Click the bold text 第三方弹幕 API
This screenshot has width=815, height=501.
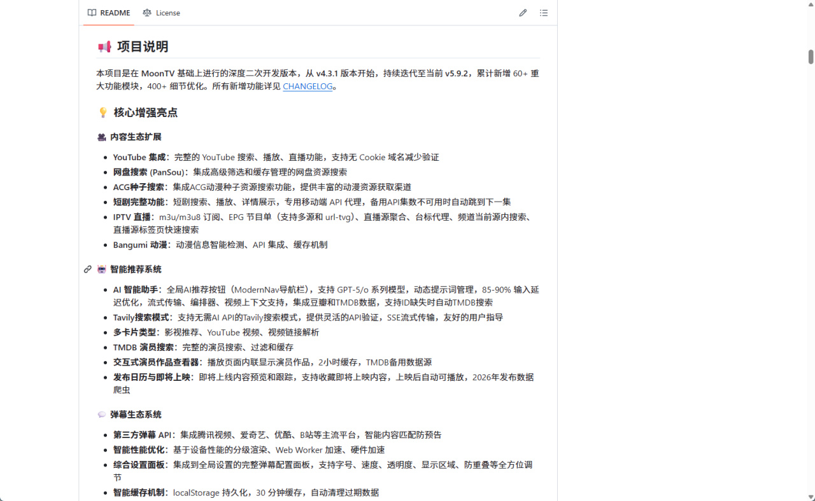142,435
